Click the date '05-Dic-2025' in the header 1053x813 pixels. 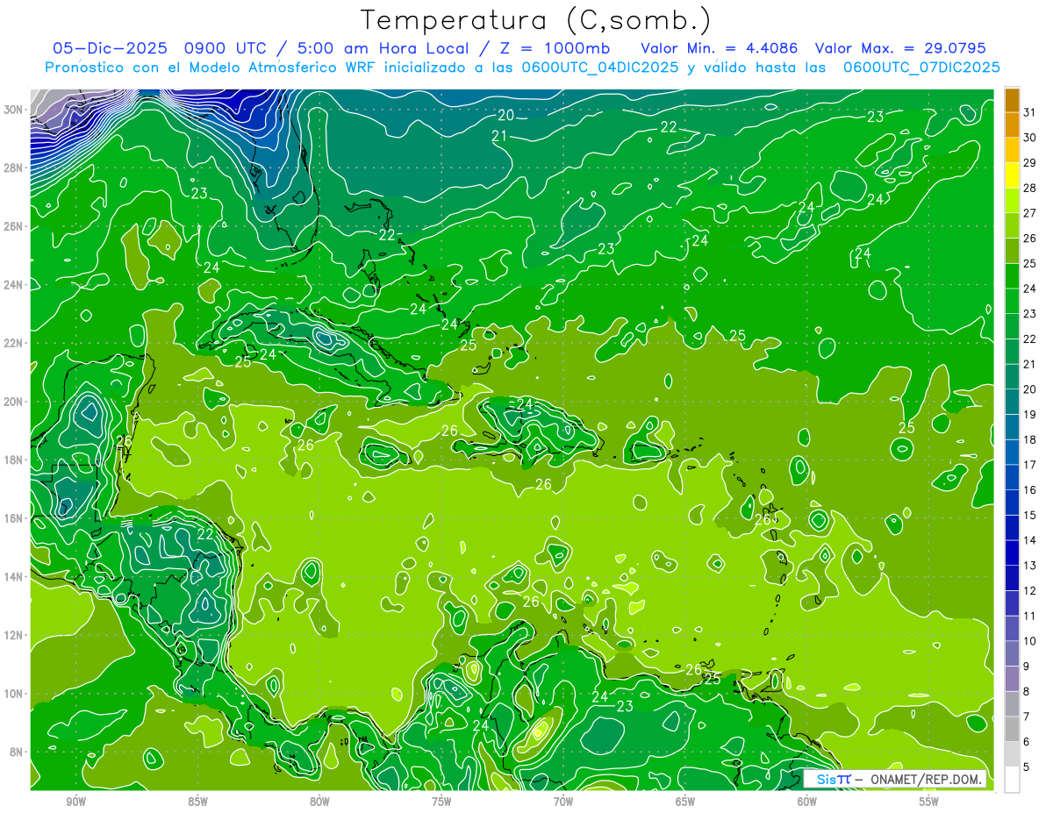(x=110, y=47)
